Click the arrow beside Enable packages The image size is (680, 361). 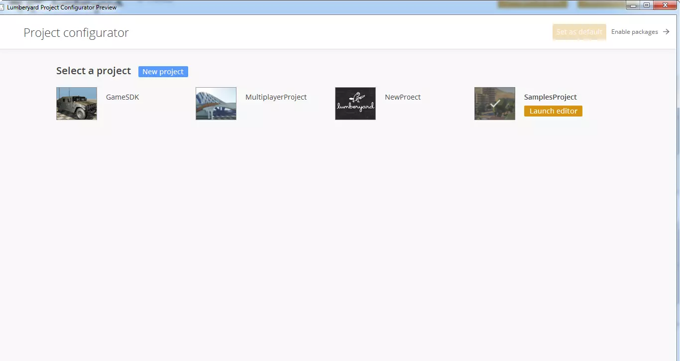pos(666,32)
